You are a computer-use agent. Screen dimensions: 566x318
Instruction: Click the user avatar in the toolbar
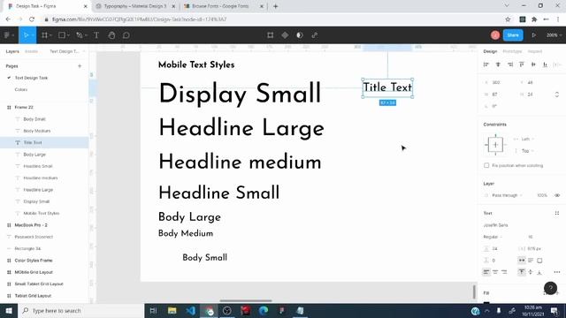(x=495, y=35)
